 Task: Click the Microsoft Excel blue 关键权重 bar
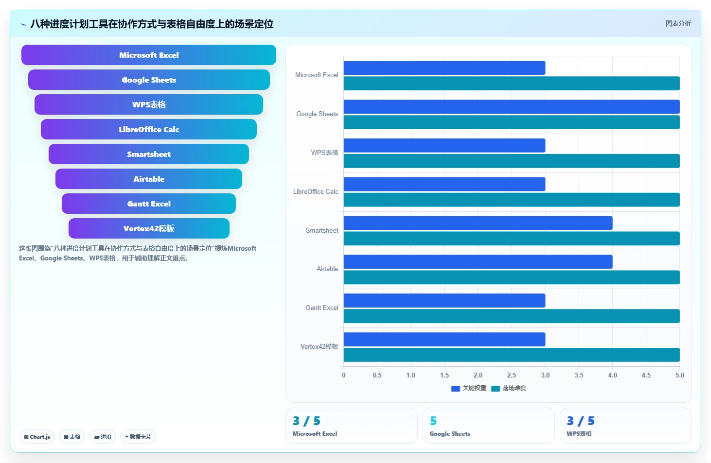coord(444,68)
